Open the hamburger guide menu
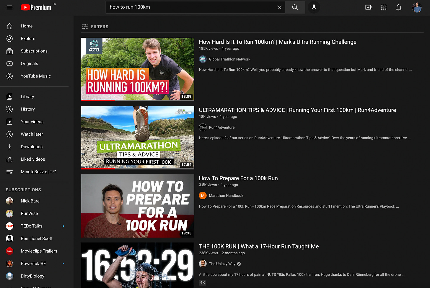 tap(9, 7)
